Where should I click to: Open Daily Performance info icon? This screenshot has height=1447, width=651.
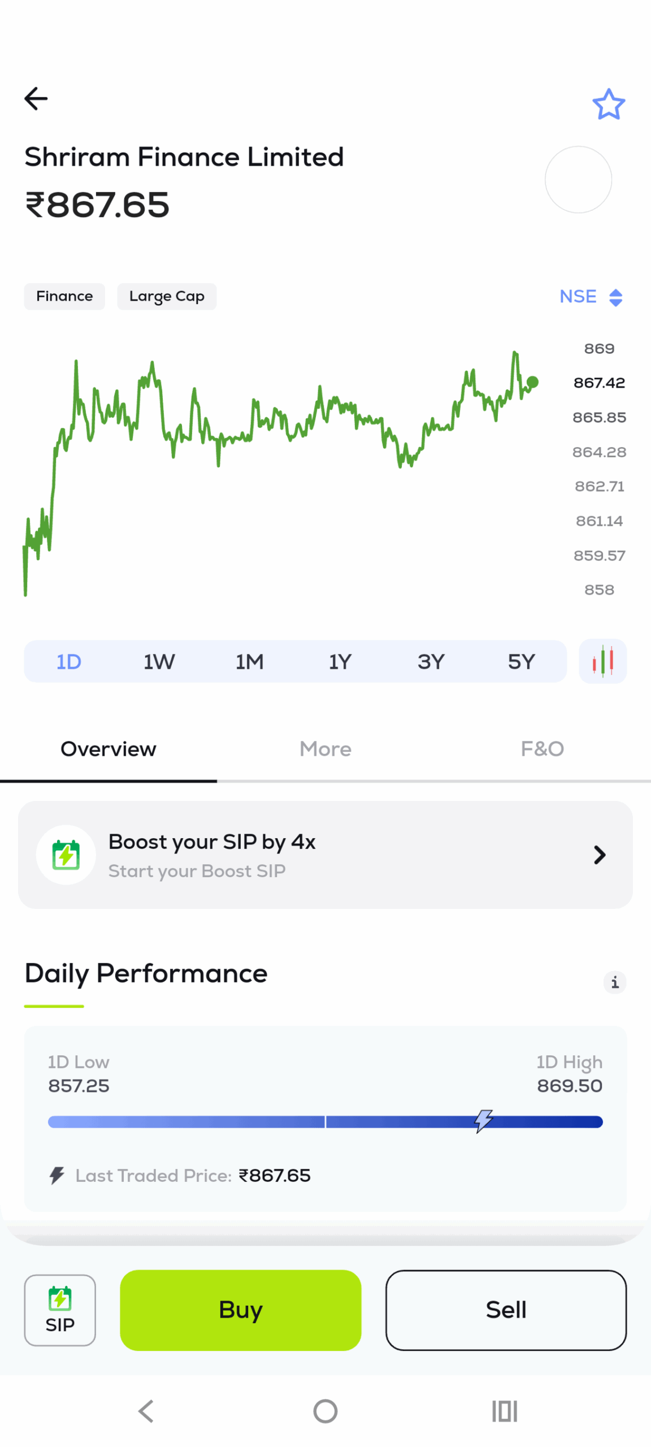coord(614,982)
